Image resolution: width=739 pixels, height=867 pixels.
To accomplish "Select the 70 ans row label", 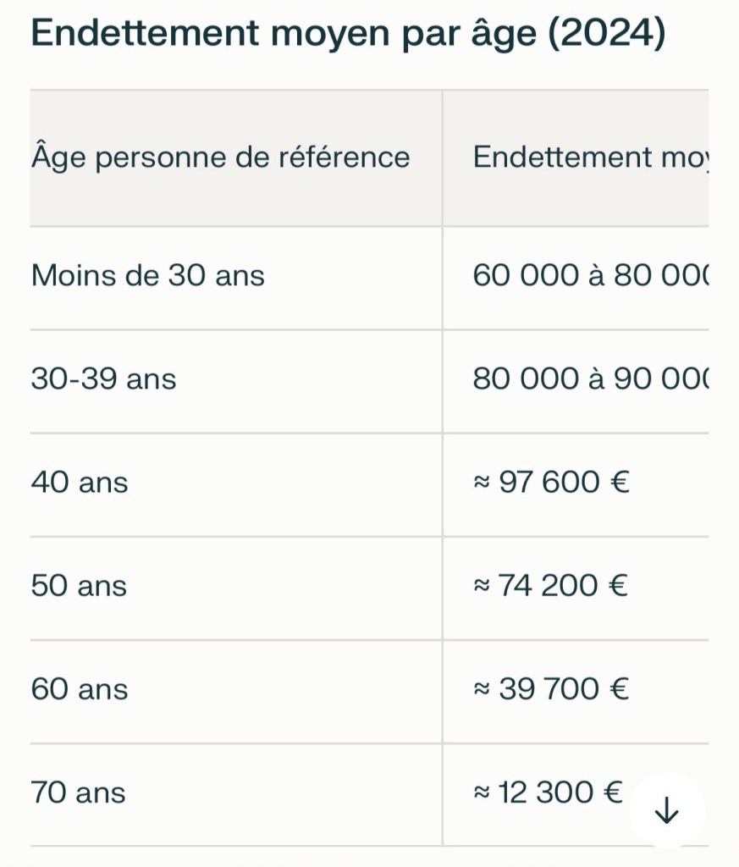I will (x=78, y=793).
